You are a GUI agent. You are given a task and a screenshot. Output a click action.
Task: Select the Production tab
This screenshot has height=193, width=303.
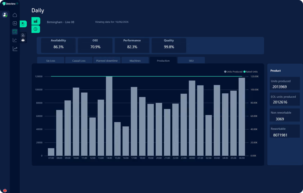click(x=163, y=60)
